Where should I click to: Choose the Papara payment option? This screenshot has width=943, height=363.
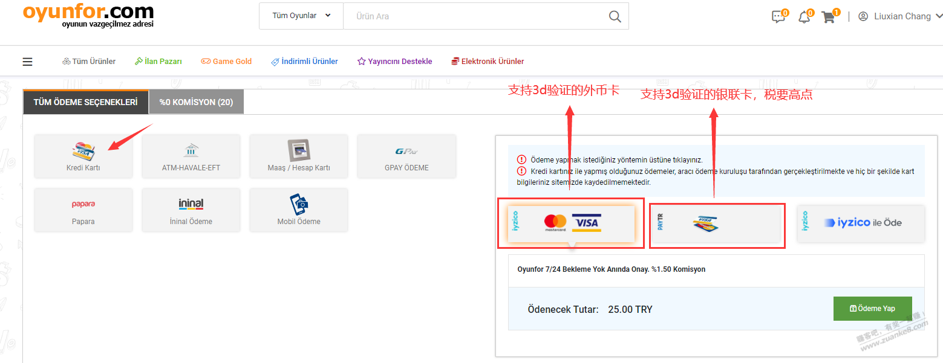pyautogui.click(x=83, y=210)
